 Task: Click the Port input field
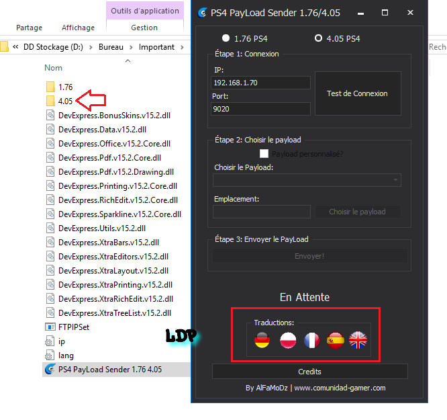tap(260, 109)
